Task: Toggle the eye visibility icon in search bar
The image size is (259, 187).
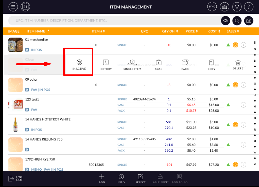Action: (225, 21)
